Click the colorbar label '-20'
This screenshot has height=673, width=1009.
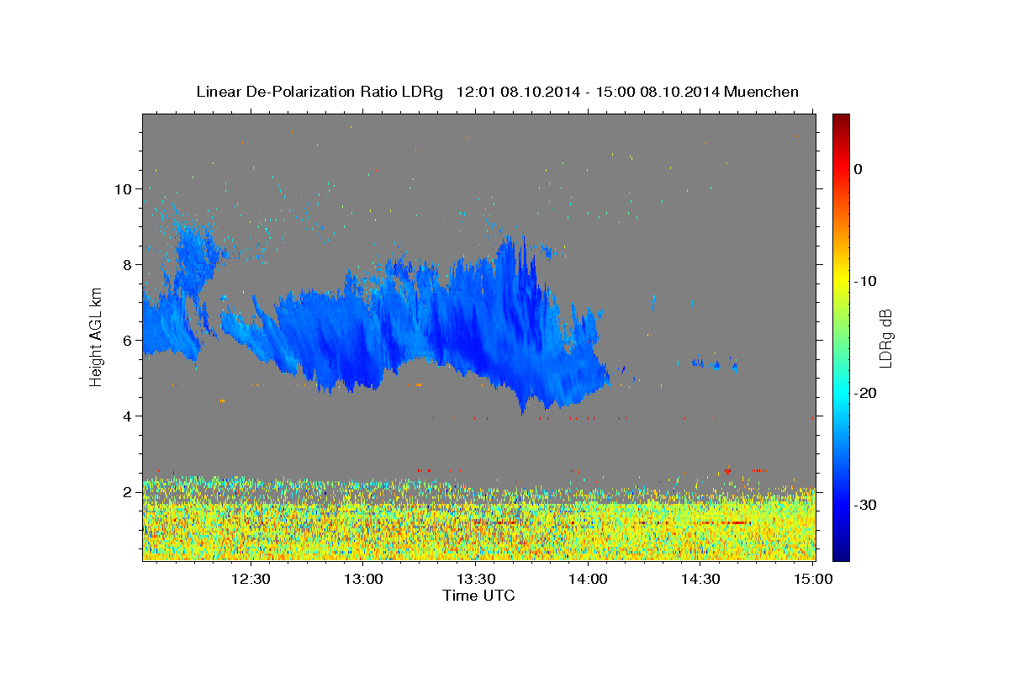click(x=865, y=393)
